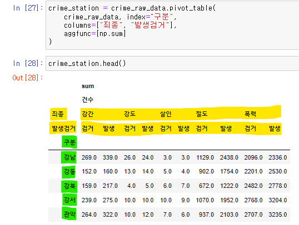Click the 672.0 cell in 강북 row
This screenshot has width=299, height=225.
click(206, 186)
